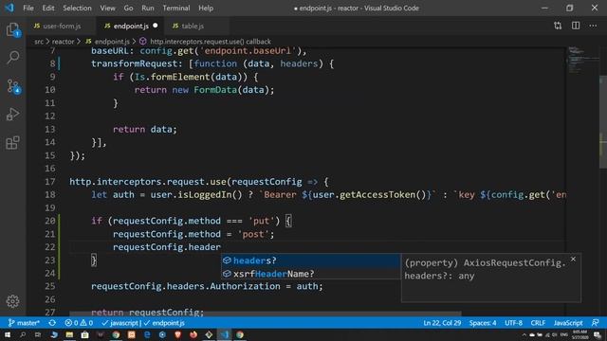Open the Edit menu
Screen dimensions: 607x341
click(x=48, y=8)
